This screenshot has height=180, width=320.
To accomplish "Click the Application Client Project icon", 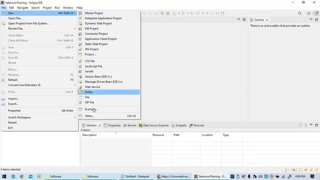I will click(80, 39).
